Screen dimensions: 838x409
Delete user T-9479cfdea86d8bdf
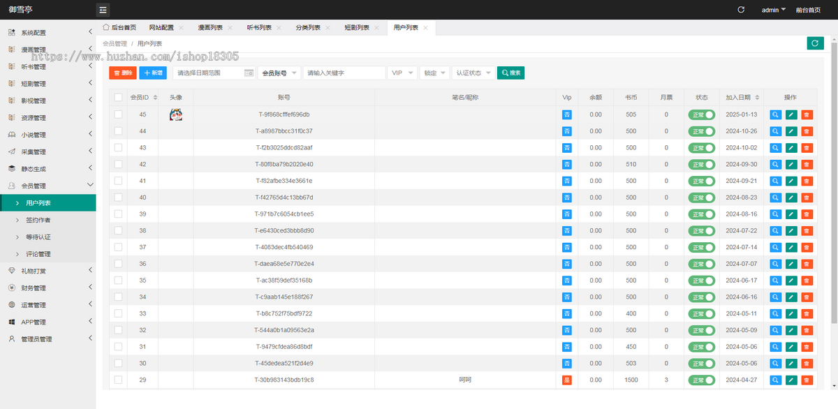pyautogui.click(x=807, y=347)
